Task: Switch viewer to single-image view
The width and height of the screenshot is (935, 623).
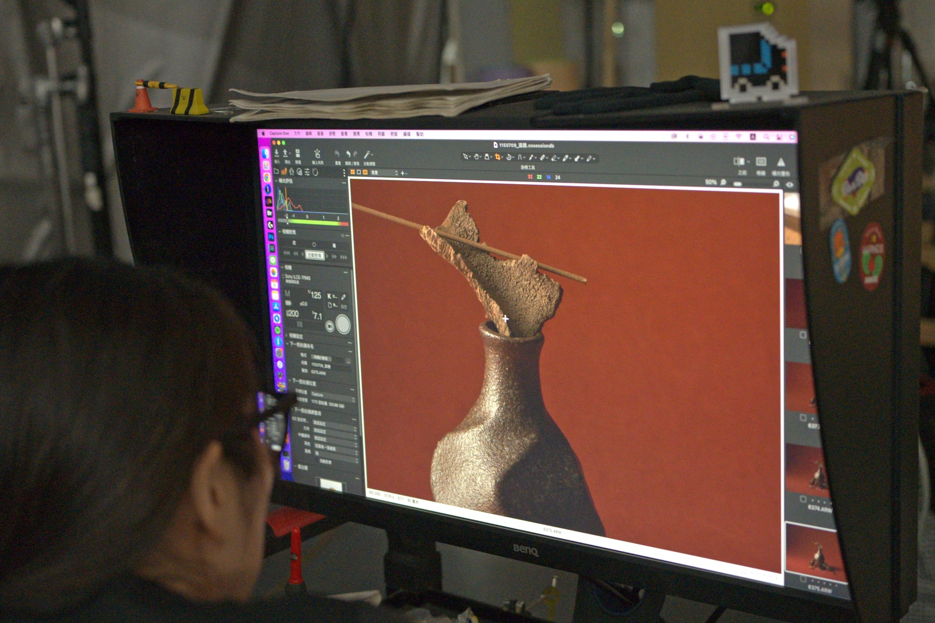Action: (x=359, y=172)
